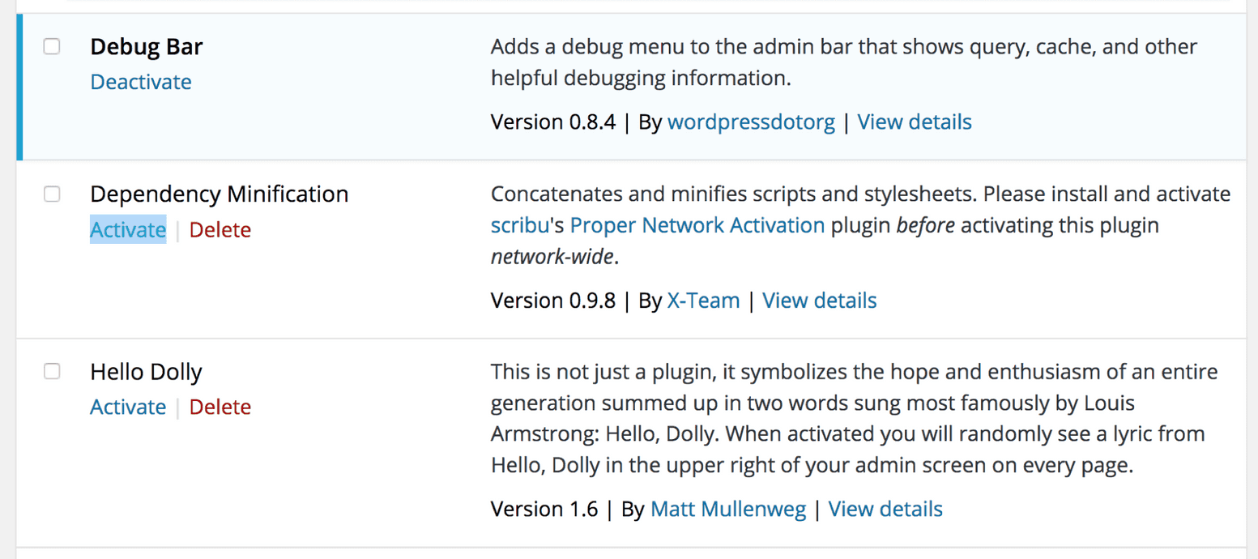Visit the X-Team author link

tap(703, 301)
